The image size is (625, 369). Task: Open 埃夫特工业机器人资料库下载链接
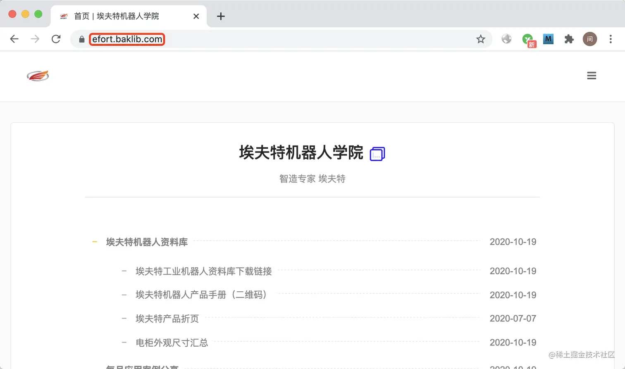(204, 271)
